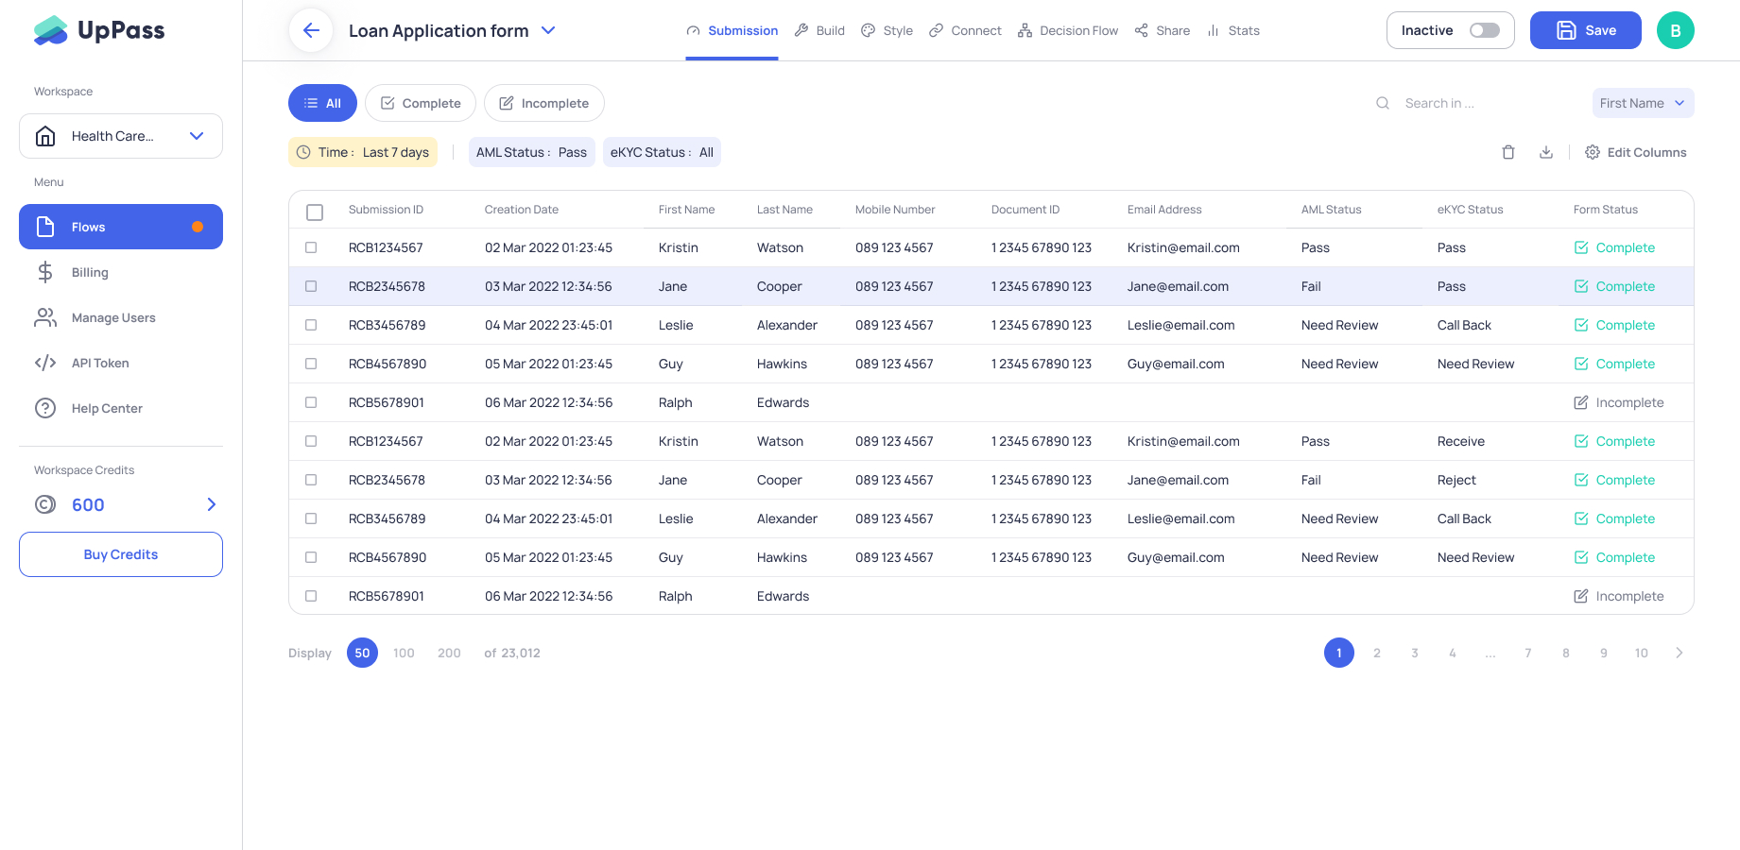Filter by Incomplete submissions
Viewport: 1740px width, 850px height.
(x=544, y=103)
